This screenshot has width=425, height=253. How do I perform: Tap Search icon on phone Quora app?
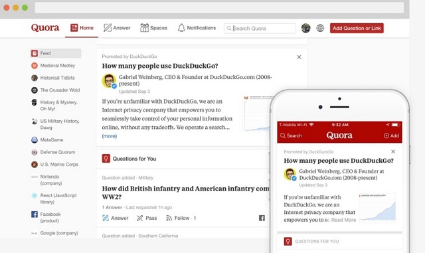[283, 135]
